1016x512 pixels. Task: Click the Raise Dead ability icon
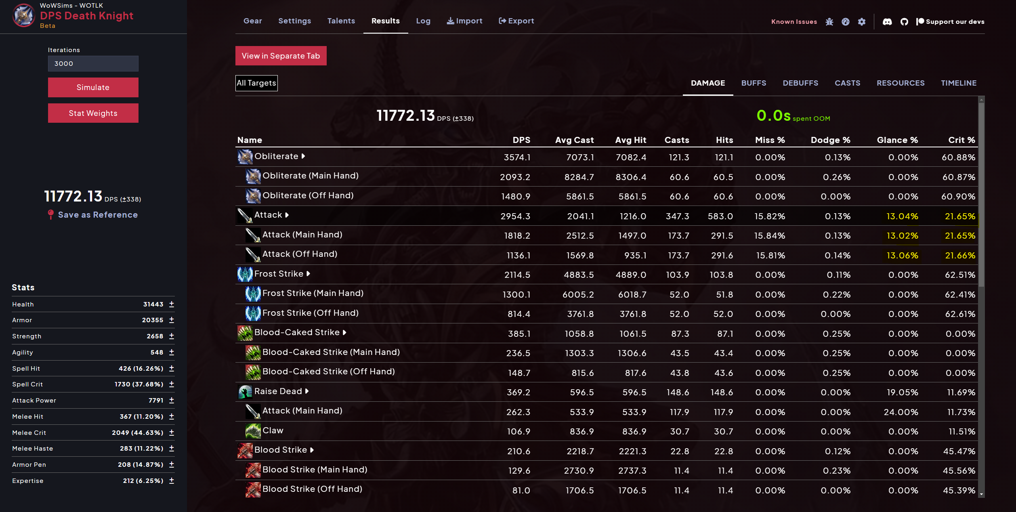click(x=244, y=392)
